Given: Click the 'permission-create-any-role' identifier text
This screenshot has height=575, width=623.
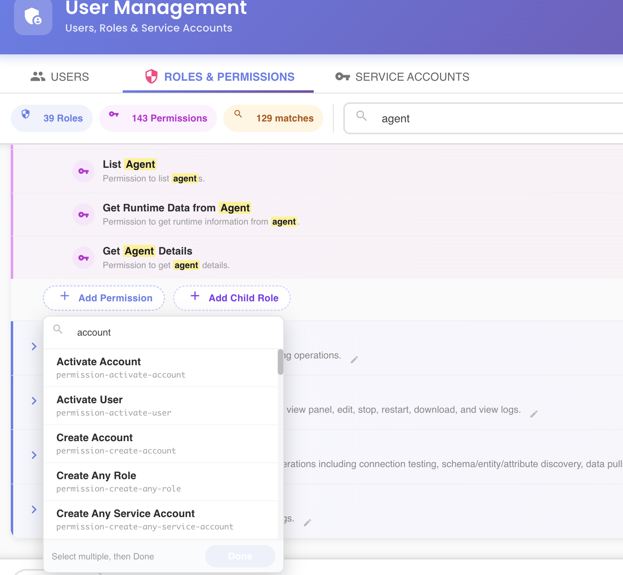Looking at the screenshot, I should pyautogui.click(x=119, y=489).
